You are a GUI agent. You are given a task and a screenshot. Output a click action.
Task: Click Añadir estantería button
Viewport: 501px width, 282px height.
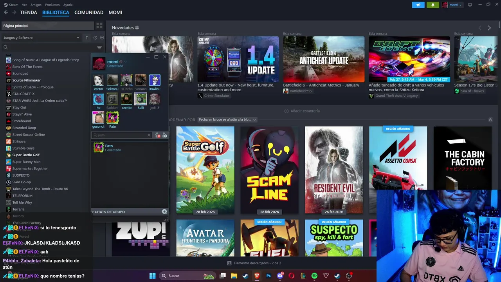pos(302,111)
